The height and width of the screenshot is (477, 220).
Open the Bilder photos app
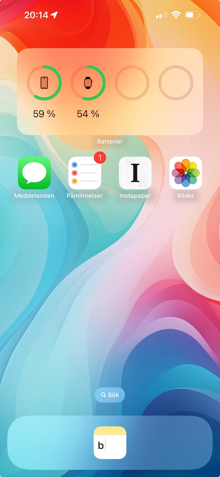pos(186,173)
